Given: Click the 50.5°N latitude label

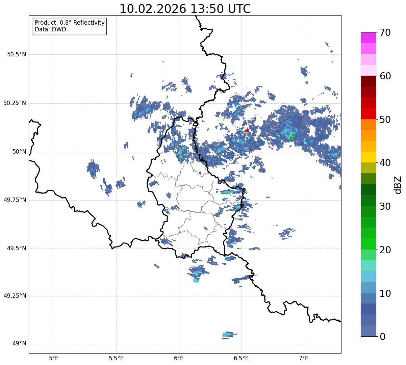Looking at the screenshot, I should pos(17,54).
